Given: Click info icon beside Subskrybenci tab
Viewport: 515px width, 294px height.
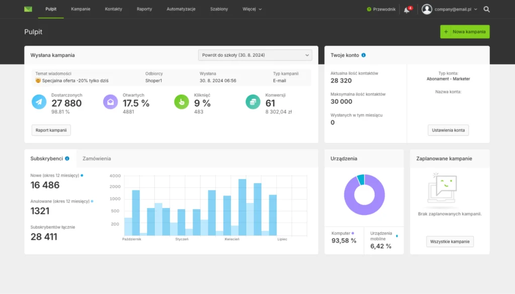Looking at the screenshot, I should [x=67, y=158].
